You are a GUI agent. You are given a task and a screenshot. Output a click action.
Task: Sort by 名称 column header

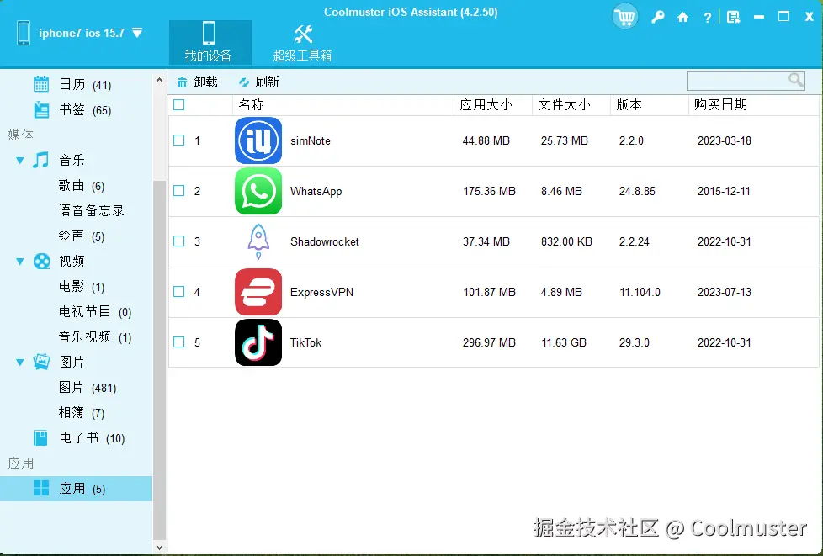pos(343,105)
